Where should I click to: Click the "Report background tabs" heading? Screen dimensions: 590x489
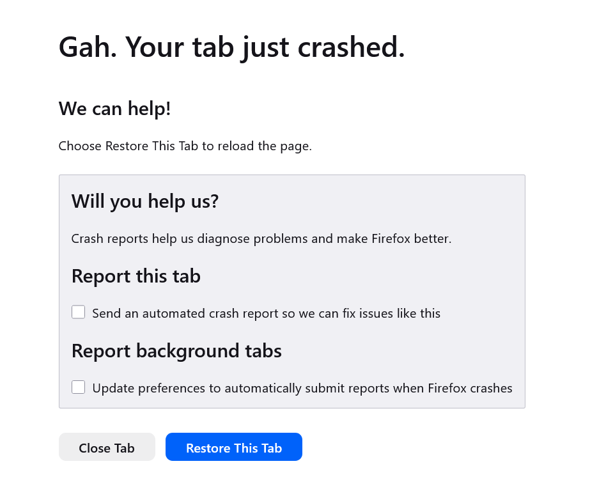[x=176, y=351]
